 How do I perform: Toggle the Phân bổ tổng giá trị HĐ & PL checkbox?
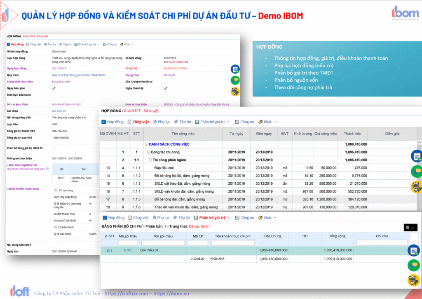pyautogui.click(x=54, y=148)
